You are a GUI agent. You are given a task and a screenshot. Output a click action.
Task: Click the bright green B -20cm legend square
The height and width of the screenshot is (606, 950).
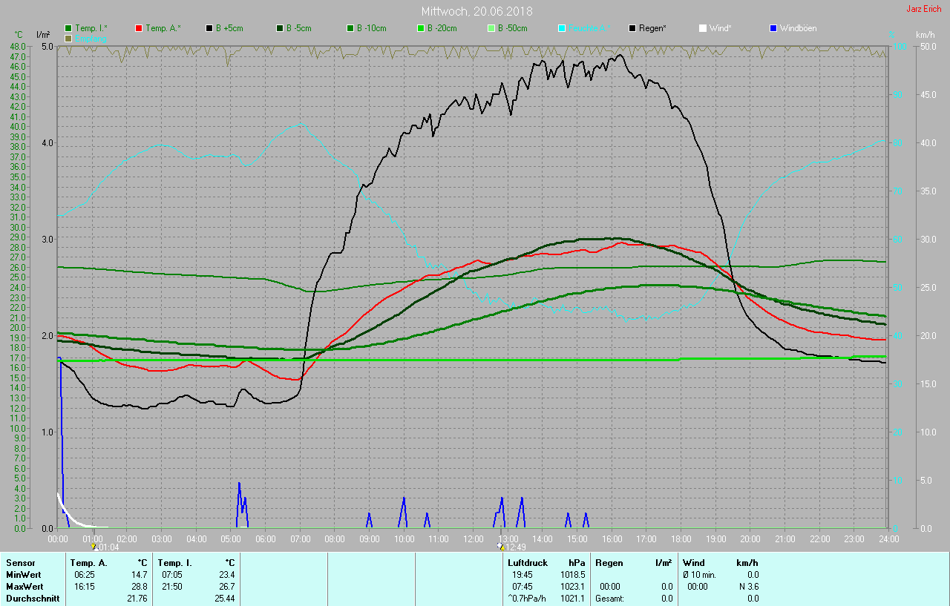point(420,28)
